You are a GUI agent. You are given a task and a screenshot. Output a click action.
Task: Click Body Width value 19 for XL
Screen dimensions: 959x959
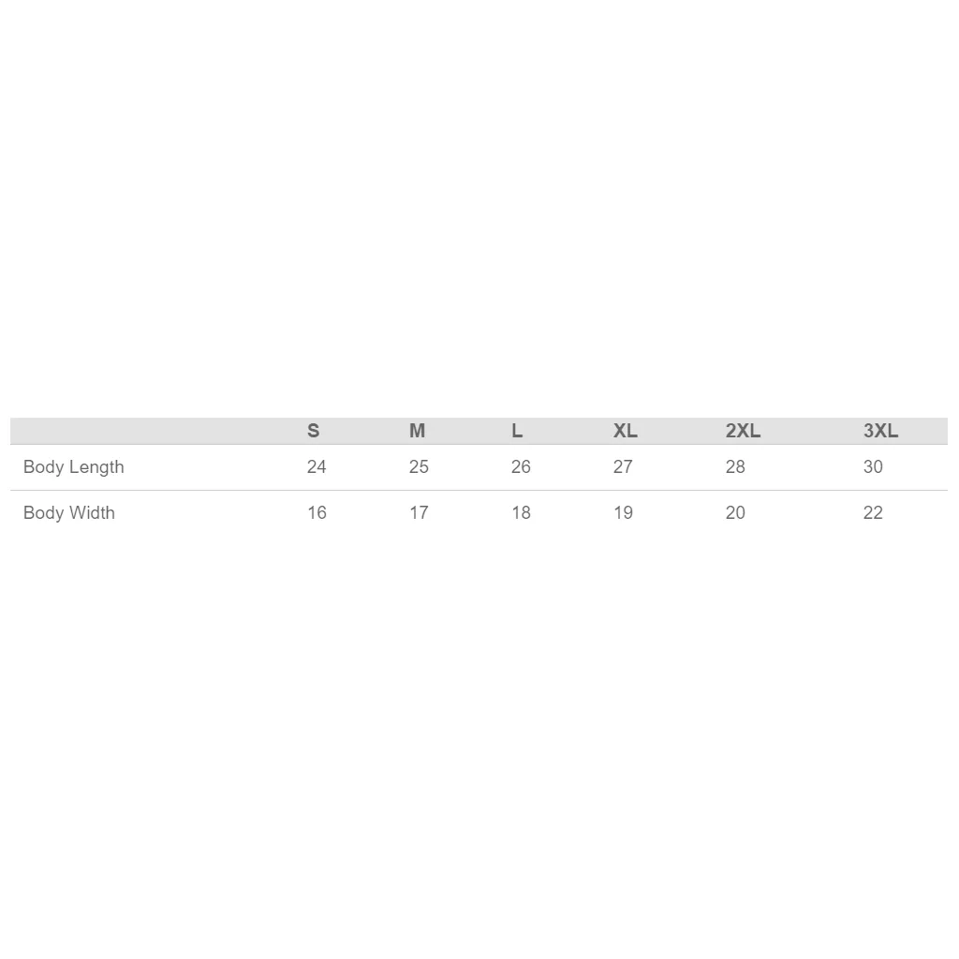click(x=623, y=513)
